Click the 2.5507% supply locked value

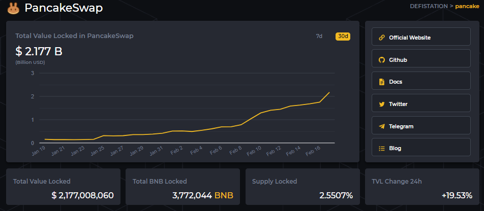tap(336, 195)
